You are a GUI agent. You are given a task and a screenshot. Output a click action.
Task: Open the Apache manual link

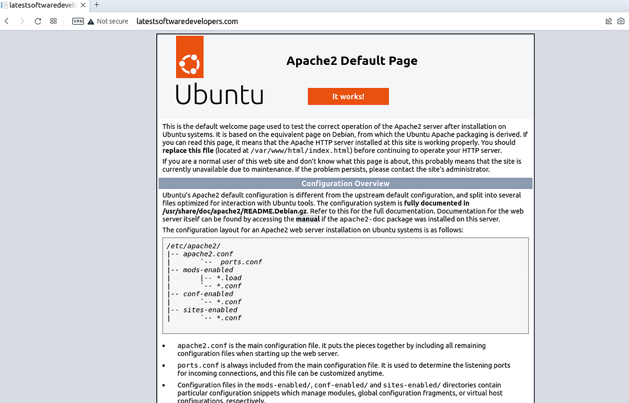pyautogui.click(x=308, y=219)
